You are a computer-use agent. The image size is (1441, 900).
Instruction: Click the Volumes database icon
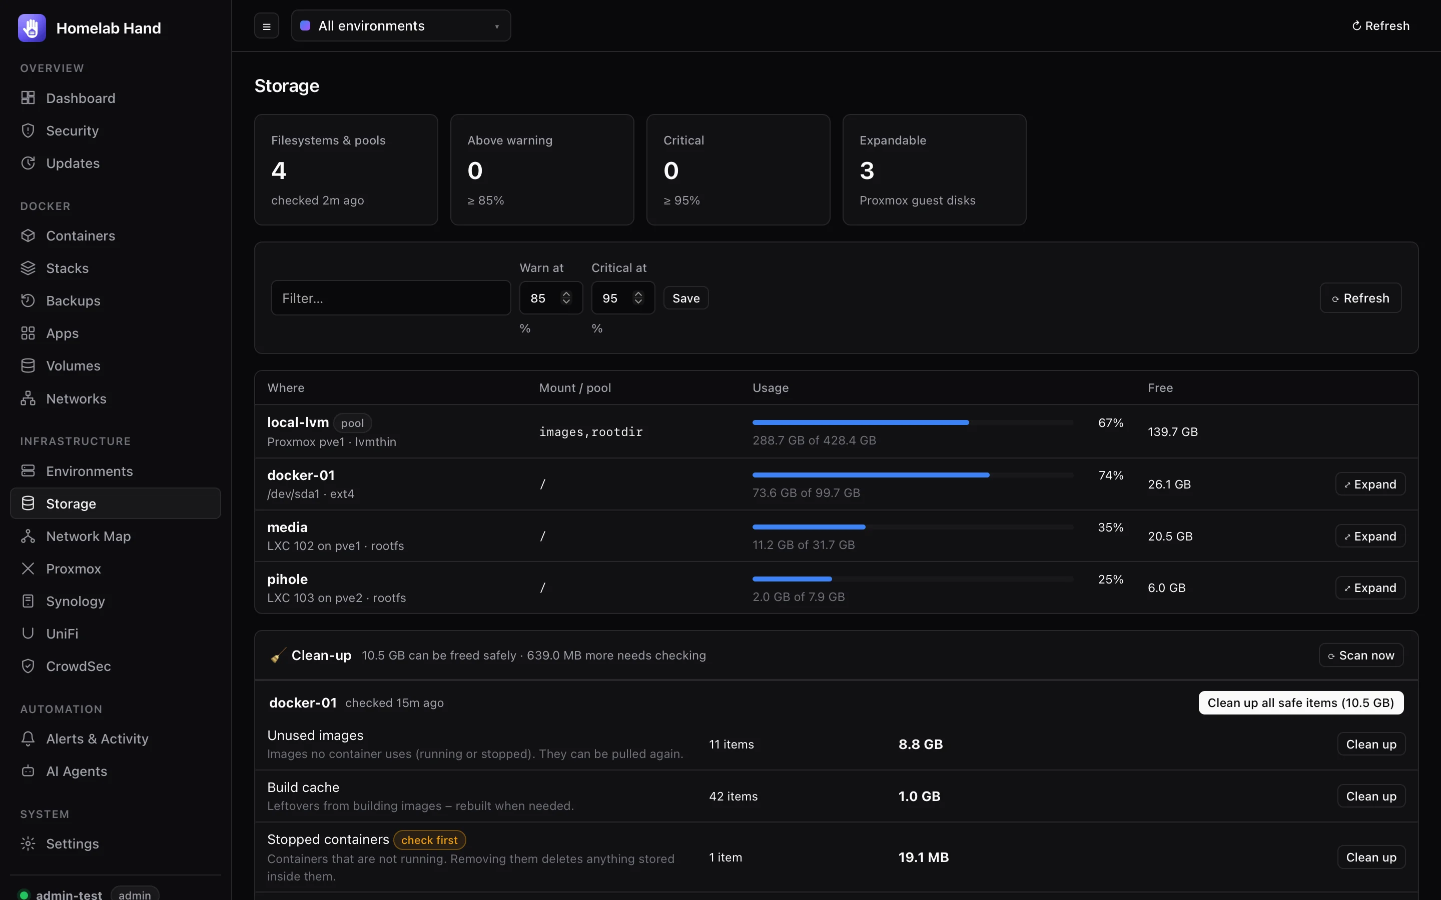coord(28,365)
